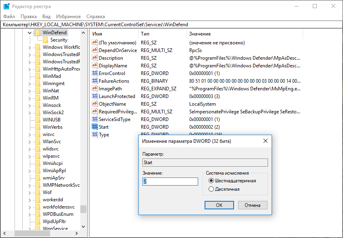Click the tree vertical scrollbar thumb
The image size is (343, 238).
point(83,209)
